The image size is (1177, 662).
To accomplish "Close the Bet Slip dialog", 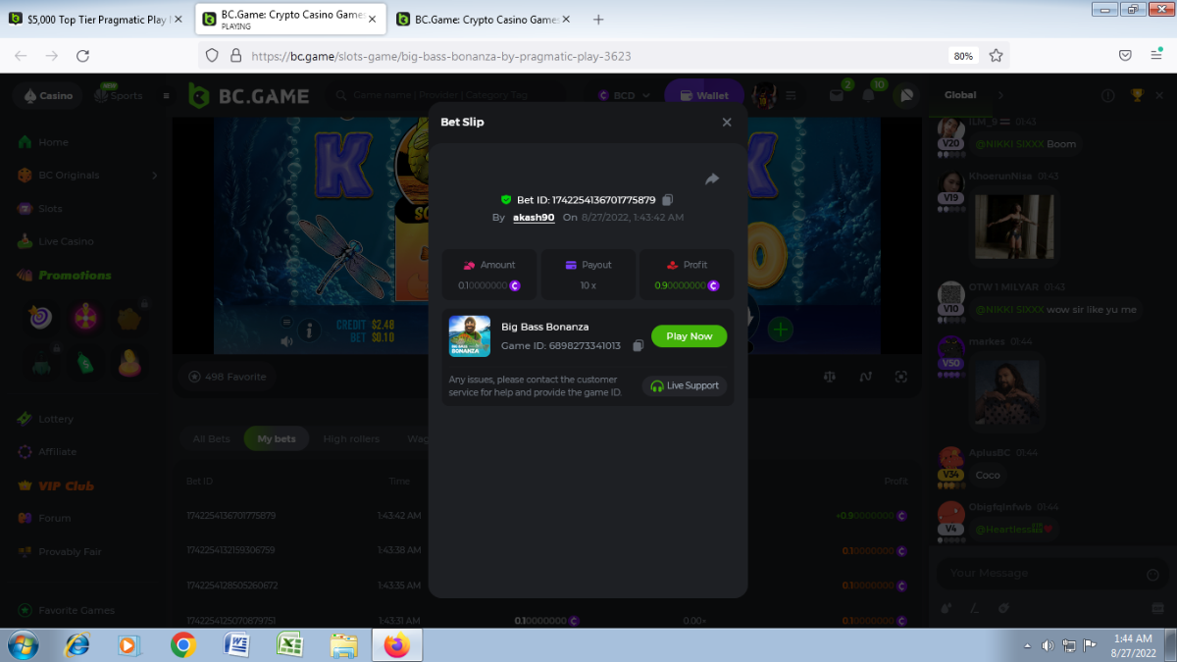I will (x=727, y=123).
